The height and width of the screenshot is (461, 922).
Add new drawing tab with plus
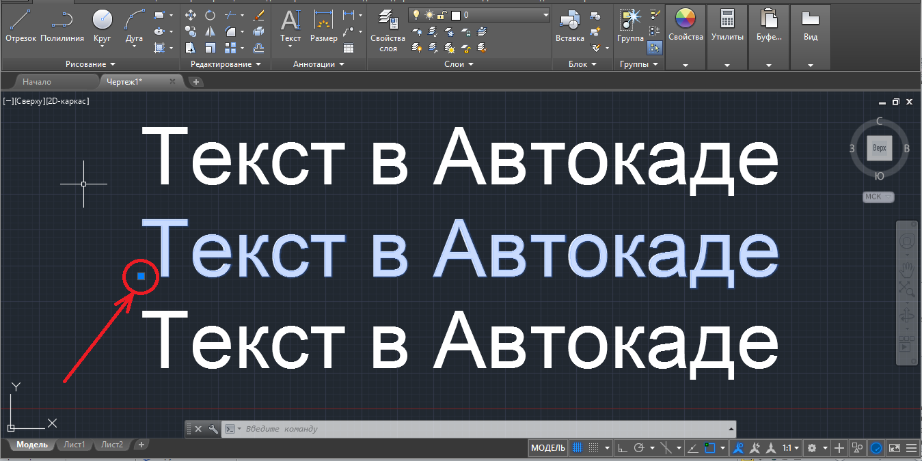pos(196,82)
